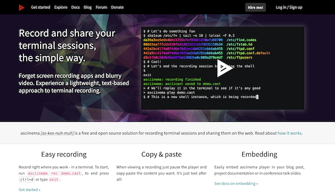The width and height of the screenshot is (335, 194).
Task: Click terminal line '/etc/fstab.hd'
Action: click(240, 44)
